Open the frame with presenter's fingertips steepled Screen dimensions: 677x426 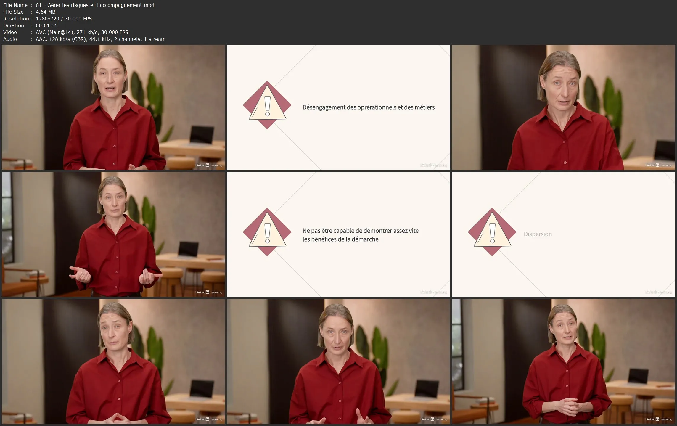coord(113,361)
